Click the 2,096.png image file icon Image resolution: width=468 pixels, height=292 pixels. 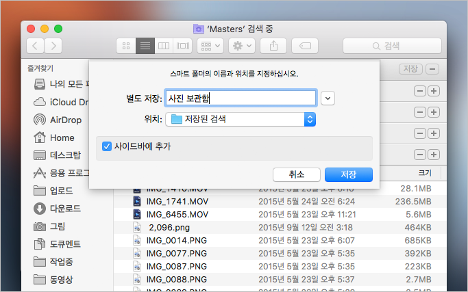click(137, 227)
